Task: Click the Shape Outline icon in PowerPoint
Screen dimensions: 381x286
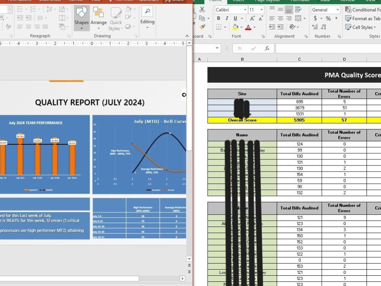Action: 128,17
